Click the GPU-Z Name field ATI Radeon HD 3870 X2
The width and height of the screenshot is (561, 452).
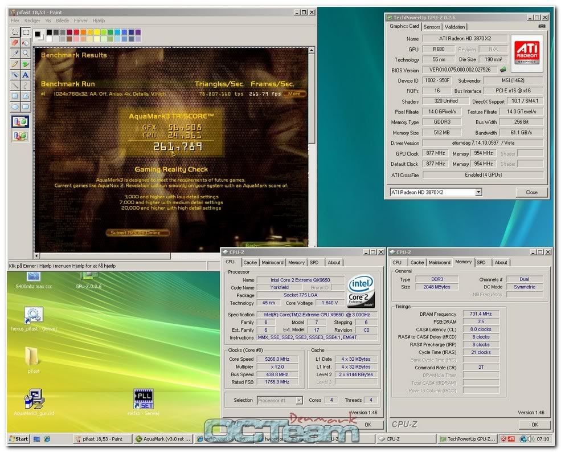pyautogui.click(x=465, y=38)
